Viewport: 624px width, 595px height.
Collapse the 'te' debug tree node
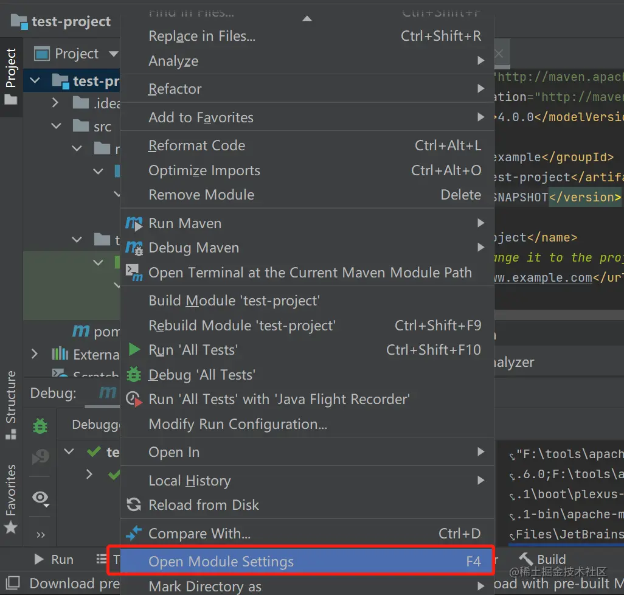pos(69,451)
